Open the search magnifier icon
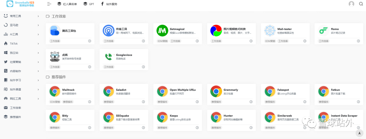This screenshot has width=366, height=139. point(361,4)
